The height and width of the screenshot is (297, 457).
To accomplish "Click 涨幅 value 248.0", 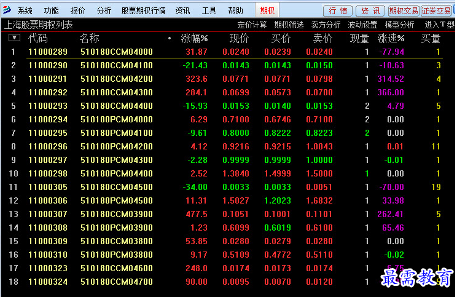I will tap(197, 268).
